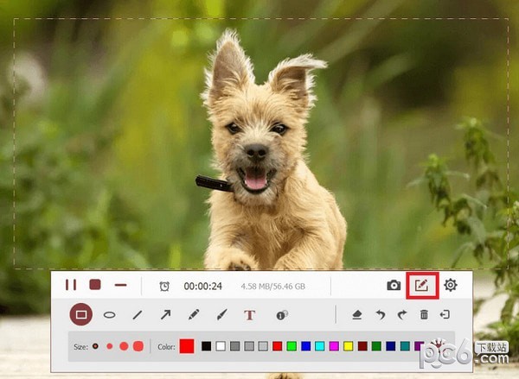Pick the magenta color swatch
The image size is (519, 379).
click(x=334, y=346)
